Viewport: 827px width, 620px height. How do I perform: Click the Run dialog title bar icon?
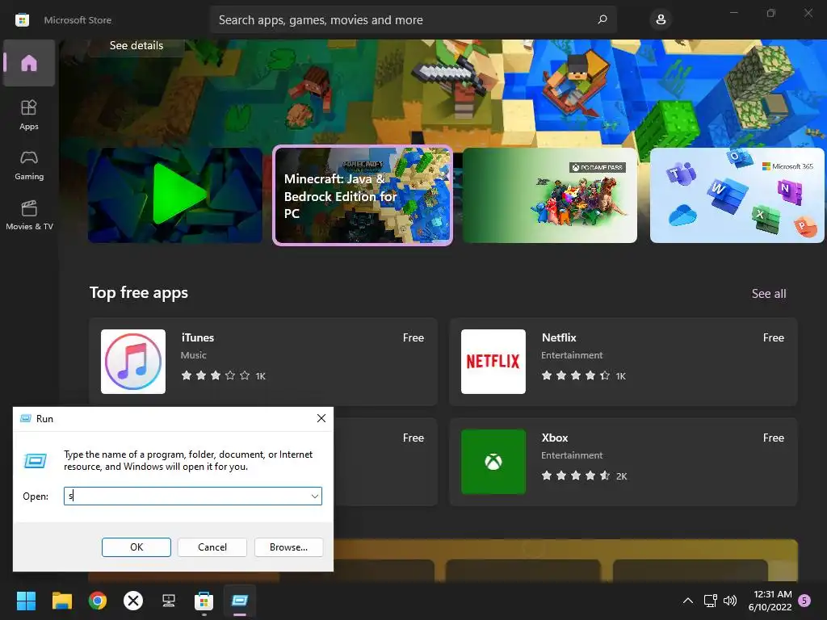25,418
